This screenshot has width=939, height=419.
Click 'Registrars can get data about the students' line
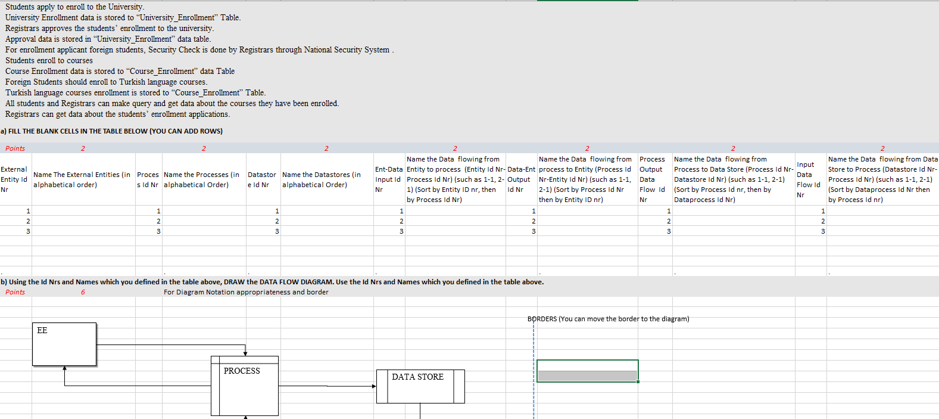[117, 114]
